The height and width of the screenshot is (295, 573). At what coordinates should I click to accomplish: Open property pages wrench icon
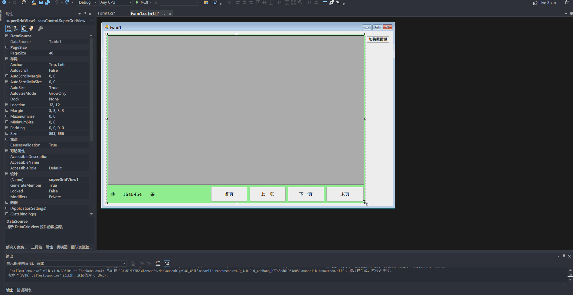pos(40,28)
